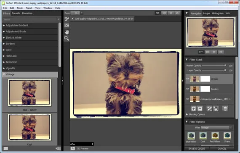Open the Filter Vintage dropdown

216,128
